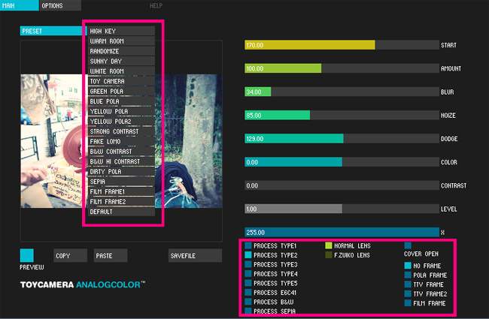Click the PASTE button
The height and width of the screenshot is (319, 489).
[x=111, y=255]
